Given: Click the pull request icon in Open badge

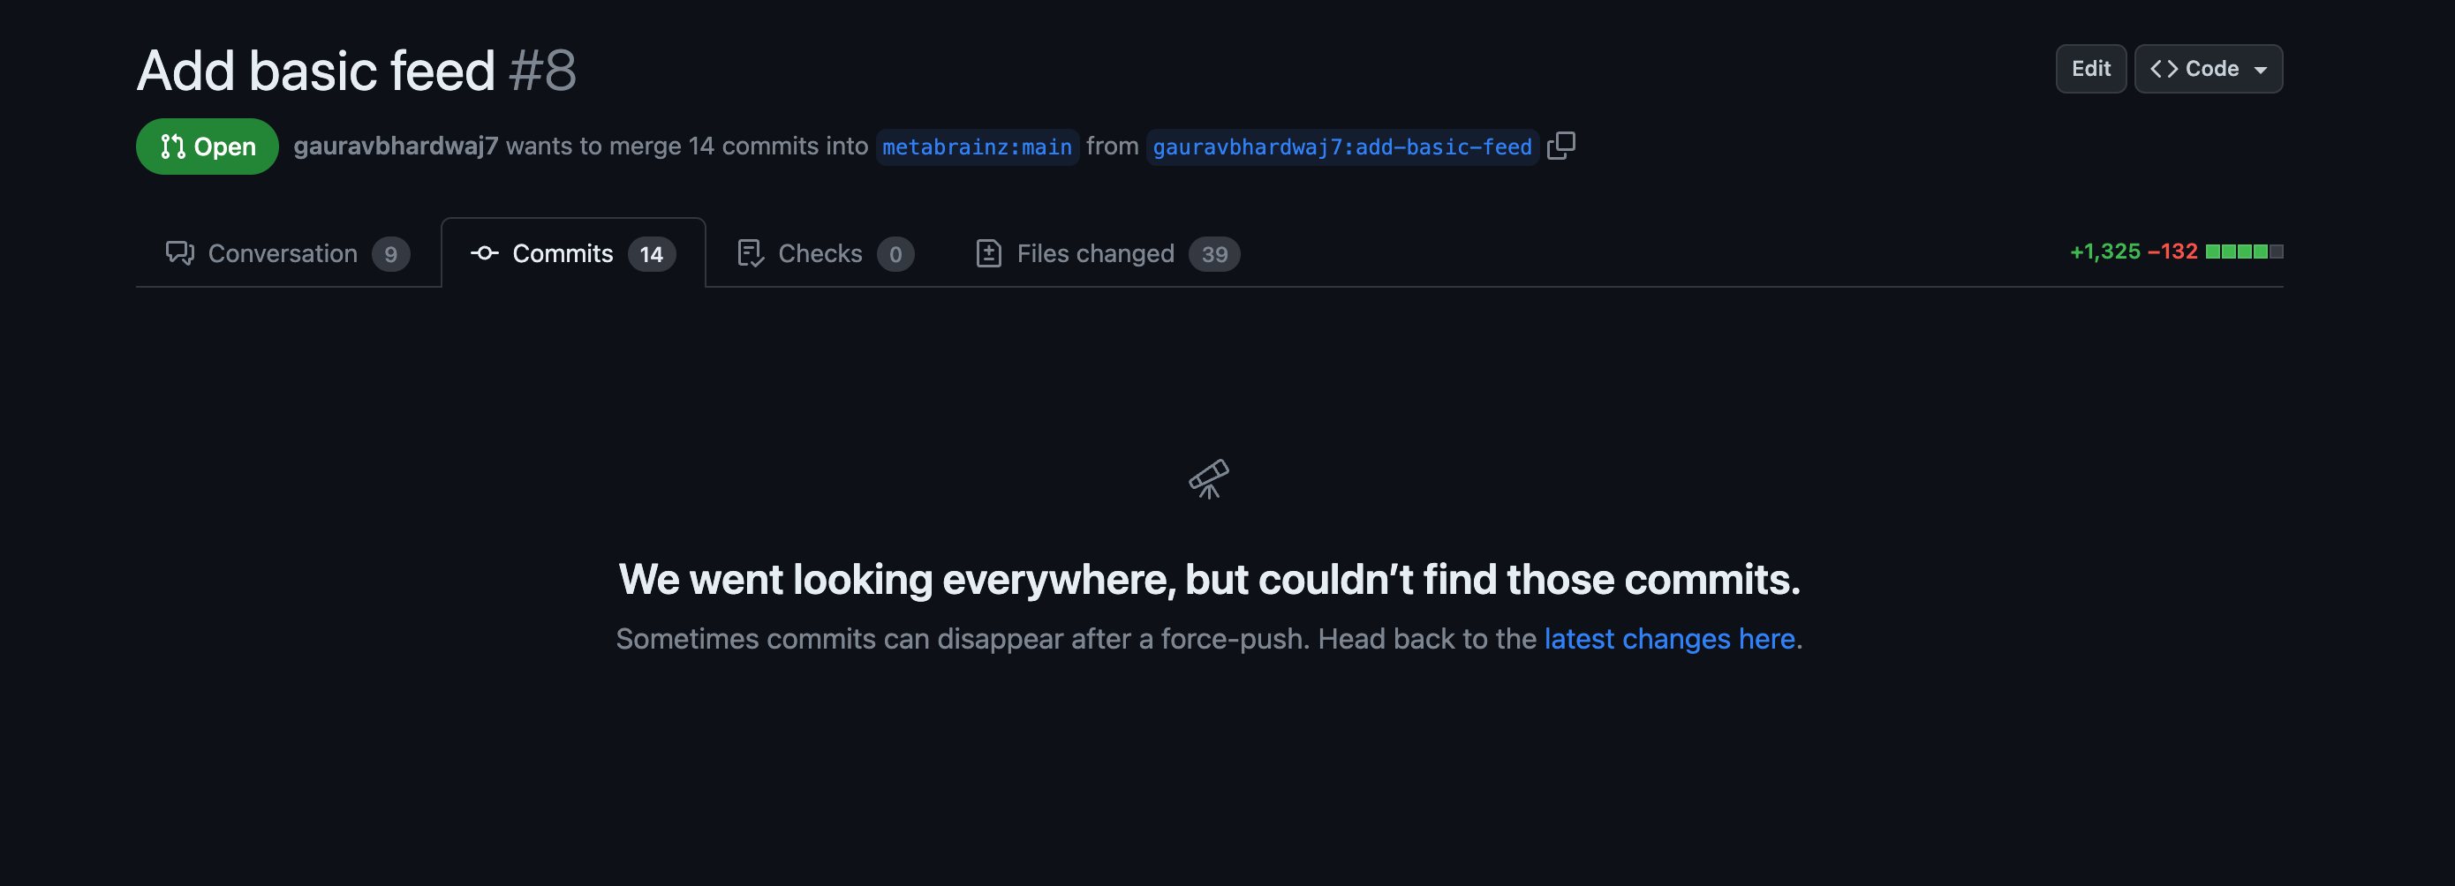Looking at the screenshot, I should [172, 146].
